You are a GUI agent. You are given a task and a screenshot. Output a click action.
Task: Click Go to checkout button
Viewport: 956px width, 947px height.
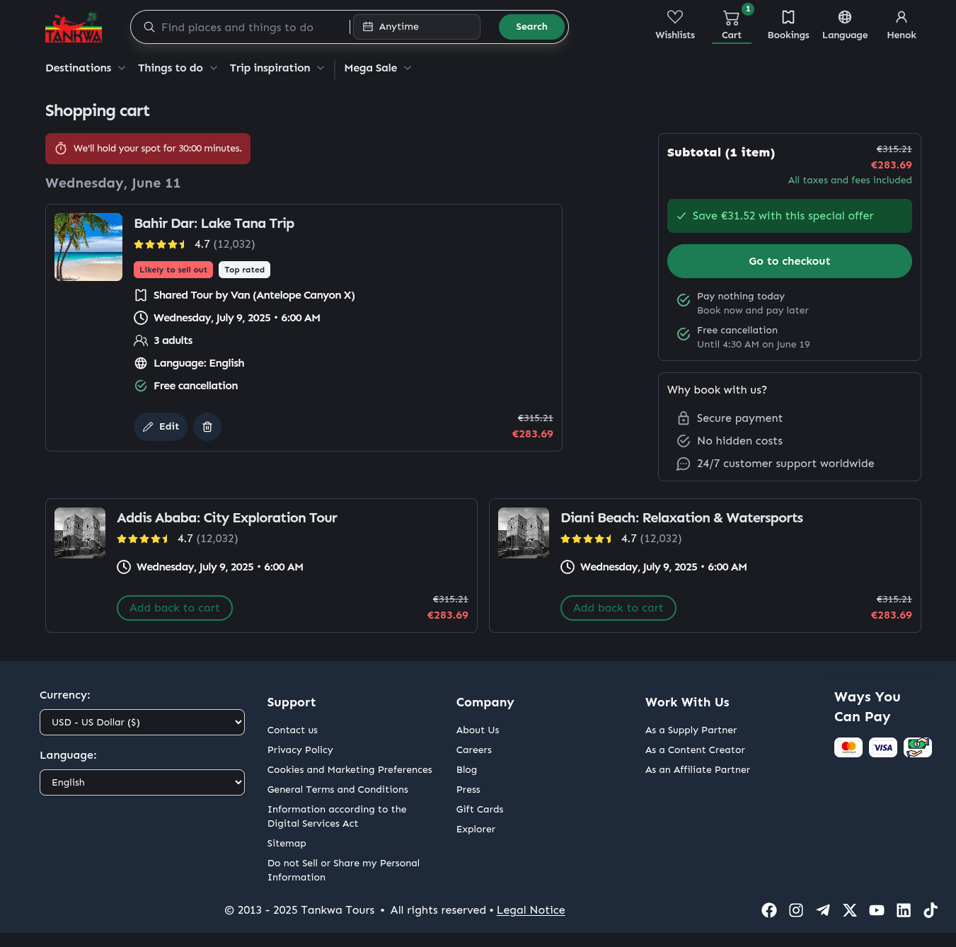pyautogui.click(x=789, y=261)
